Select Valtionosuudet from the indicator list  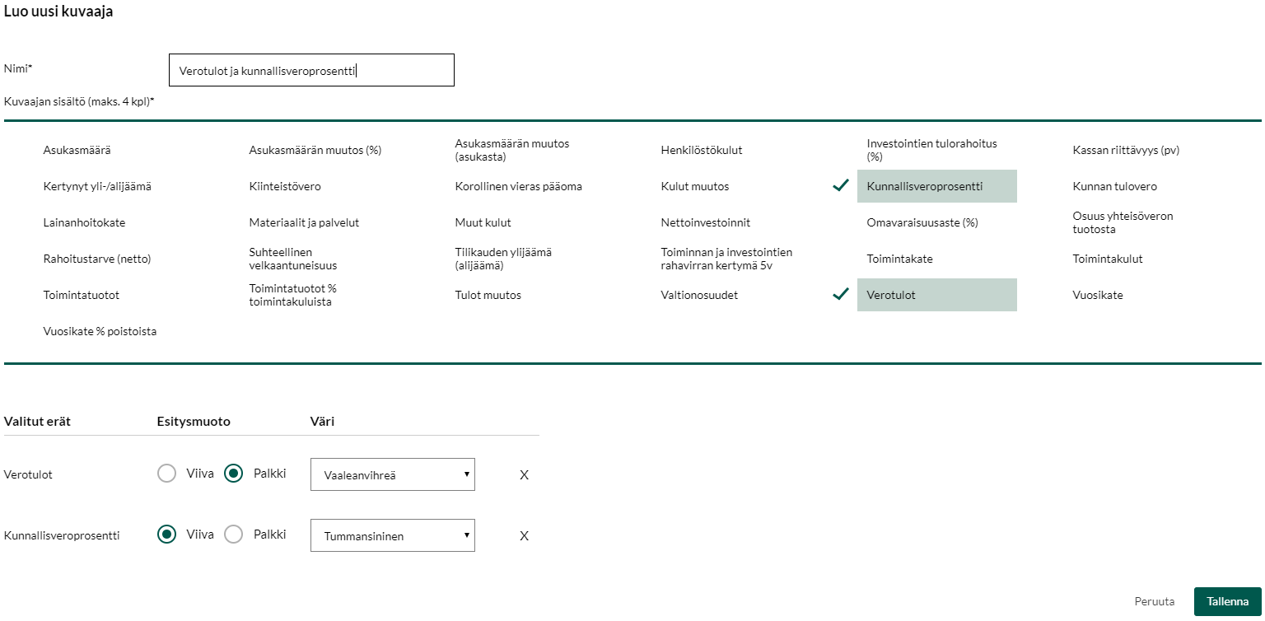(x=698, y=295)
